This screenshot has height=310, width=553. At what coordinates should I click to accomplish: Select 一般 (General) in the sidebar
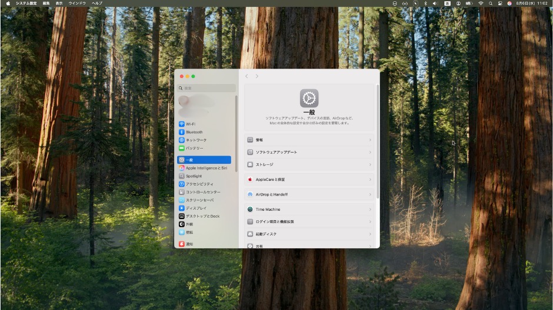point(204,160)
